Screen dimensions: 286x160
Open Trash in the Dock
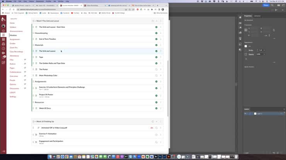point(236,157)
